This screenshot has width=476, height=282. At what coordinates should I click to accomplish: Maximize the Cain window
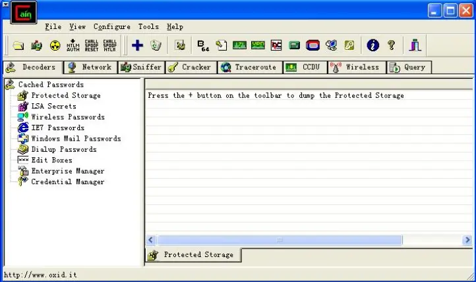click(450, 11)
